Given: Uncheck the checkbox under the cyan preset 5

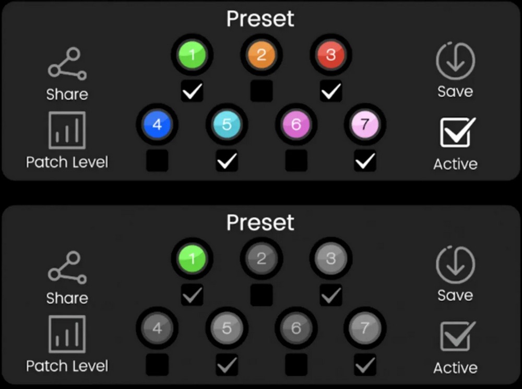Looking at the screenshot, I should click(x=227, y=161).
